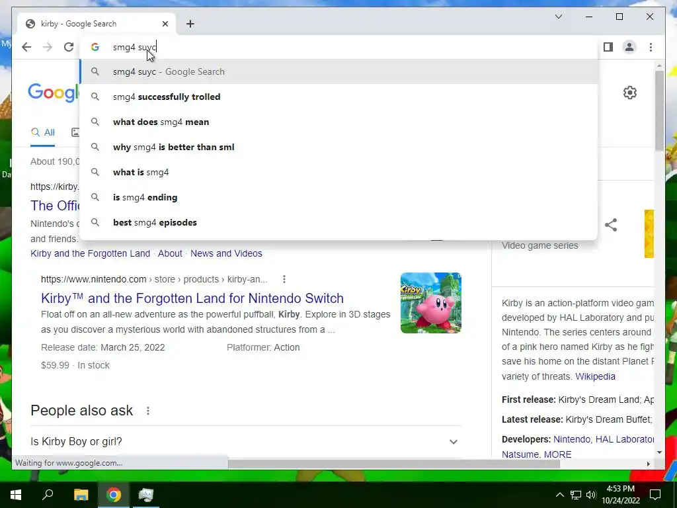The image size is (677, 508).
Task: Click the Google icon in the address bar
Action: click(95, 47)
